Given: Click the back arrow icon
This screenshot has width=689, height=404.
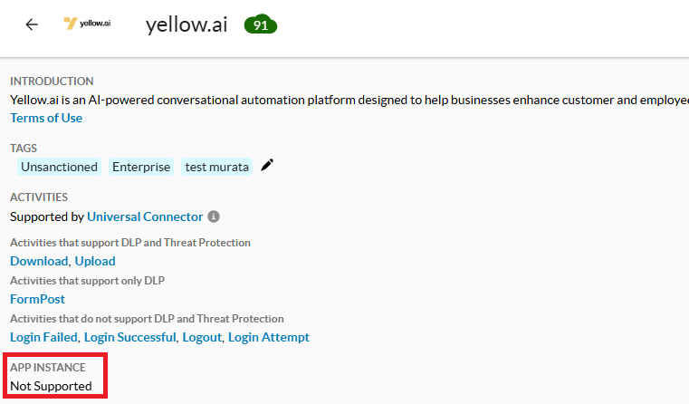Looking at the screenshot, I should point(32,24).
